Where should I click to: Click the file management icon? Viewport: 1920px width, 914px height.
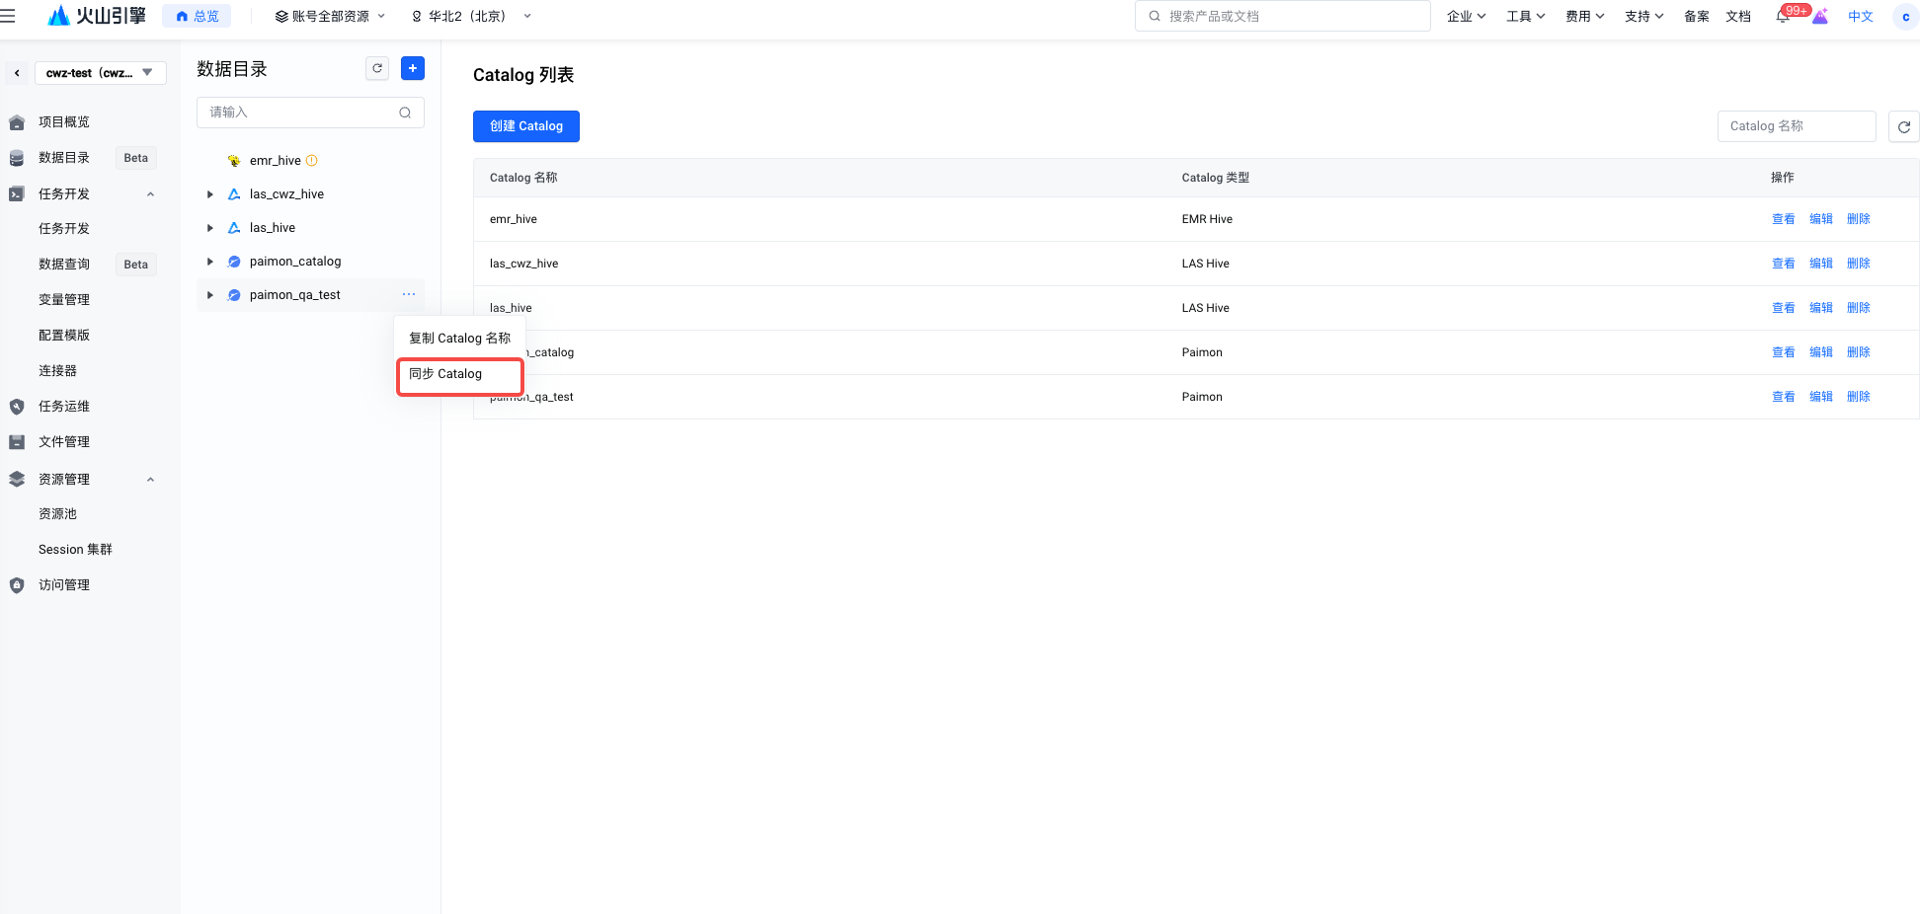click(x=17, y=442)
